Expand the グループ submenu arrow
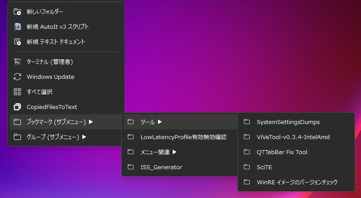 84,137
